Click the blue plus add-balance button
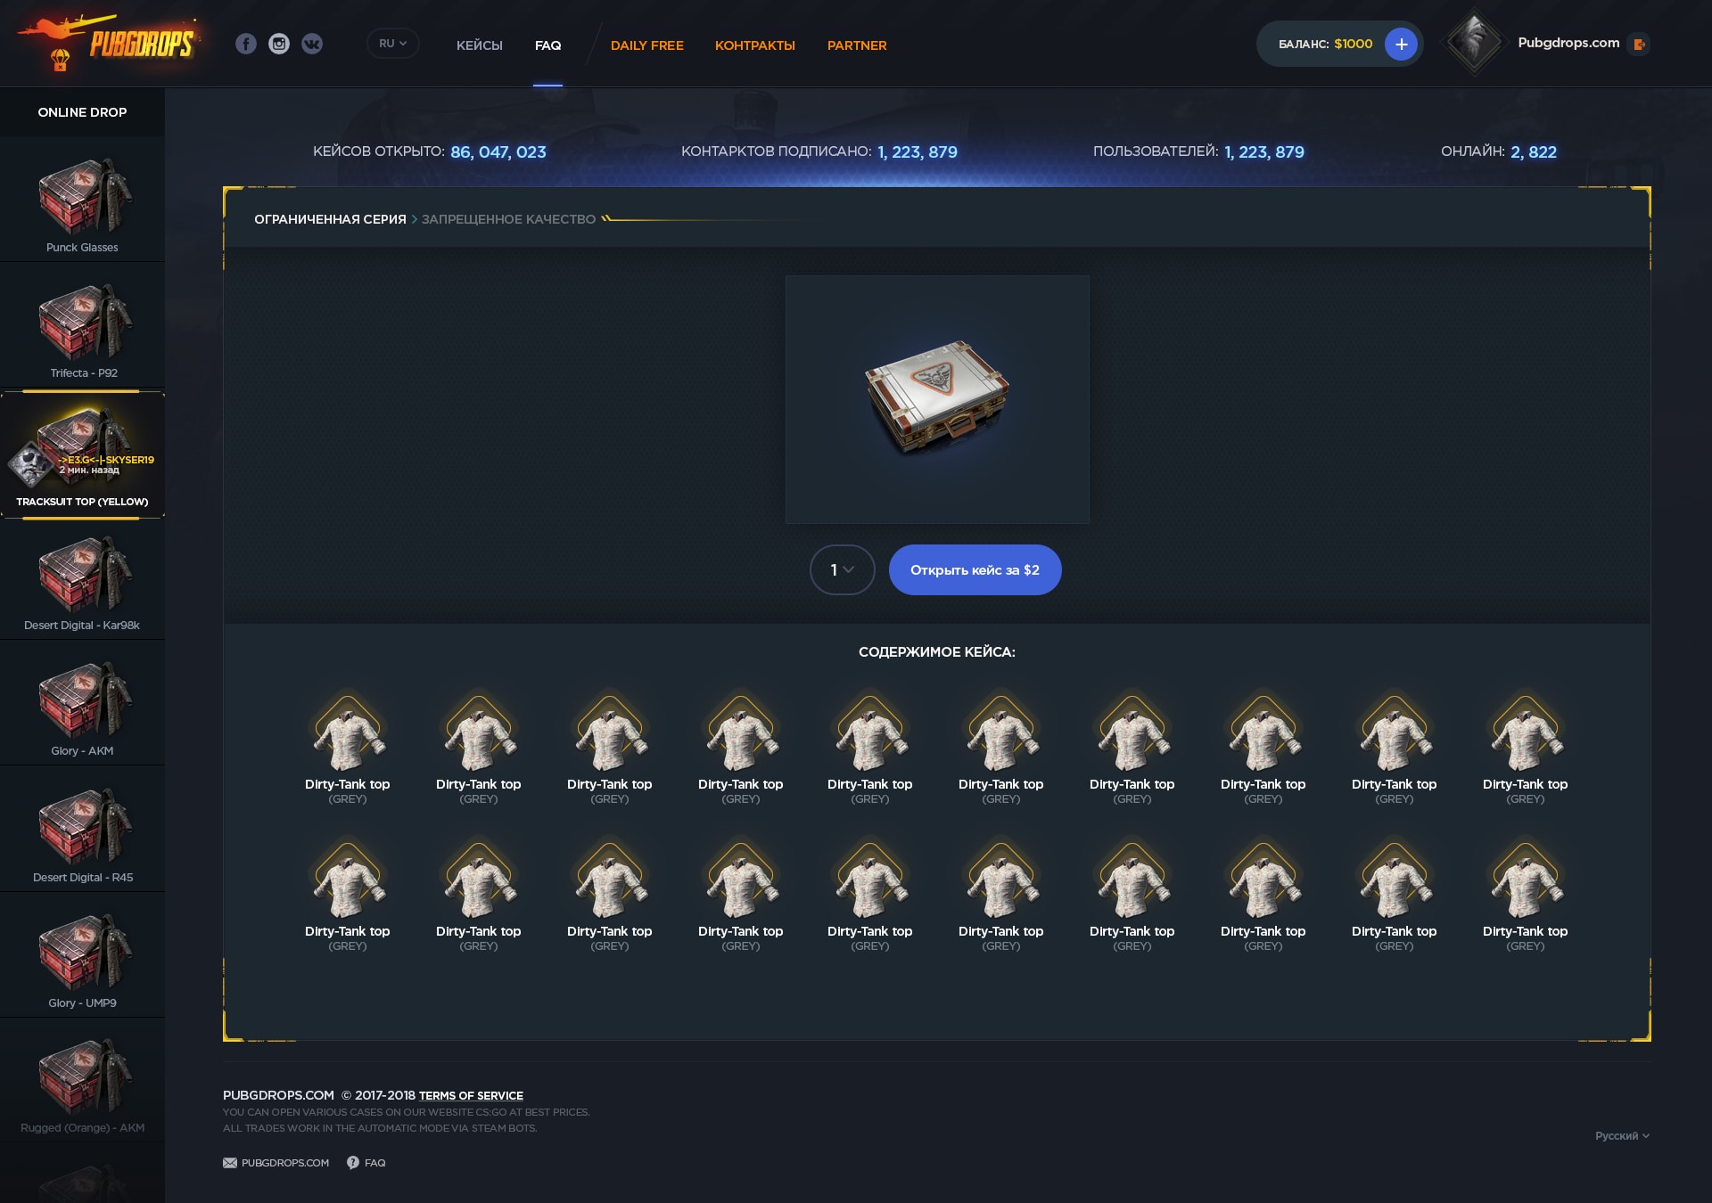Image resolution: width=1712 pixels, height=1203 pixels. coord(1401,44)
